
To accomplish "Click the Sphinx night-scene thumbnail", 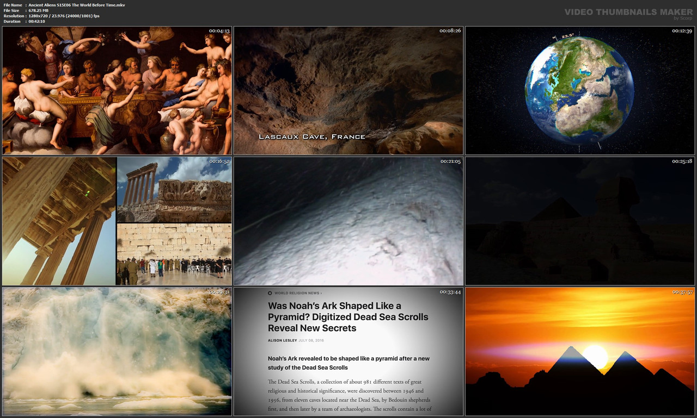I will (579, 221).
